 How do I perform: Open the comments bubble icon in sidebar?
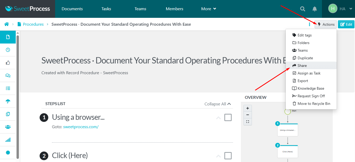[x=8, y=75]
